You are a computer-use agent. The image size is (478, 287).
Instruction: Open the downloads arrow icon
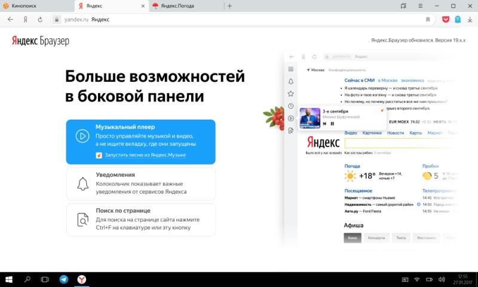tap(470, 19)
